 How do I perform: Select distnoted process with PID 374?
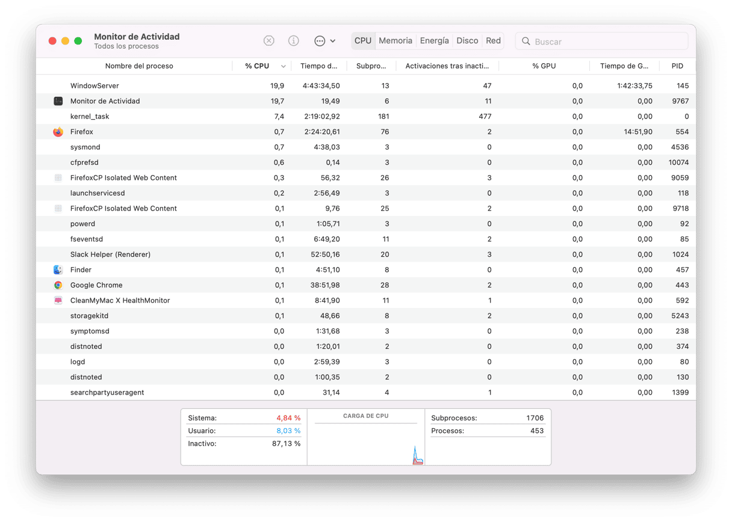[x=86, y=346]
